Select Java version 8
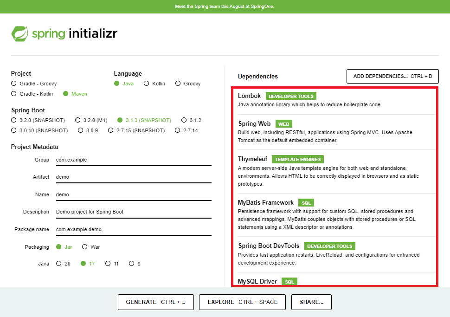The height and width of the screenshot is (317, 450). coord(135,264)
